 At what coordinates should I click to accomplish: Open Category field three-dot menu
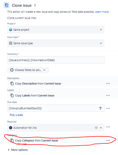tap(108, 140)
